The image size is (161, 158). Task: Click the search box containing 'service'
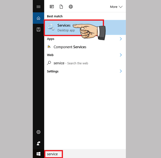pos(85,154)
